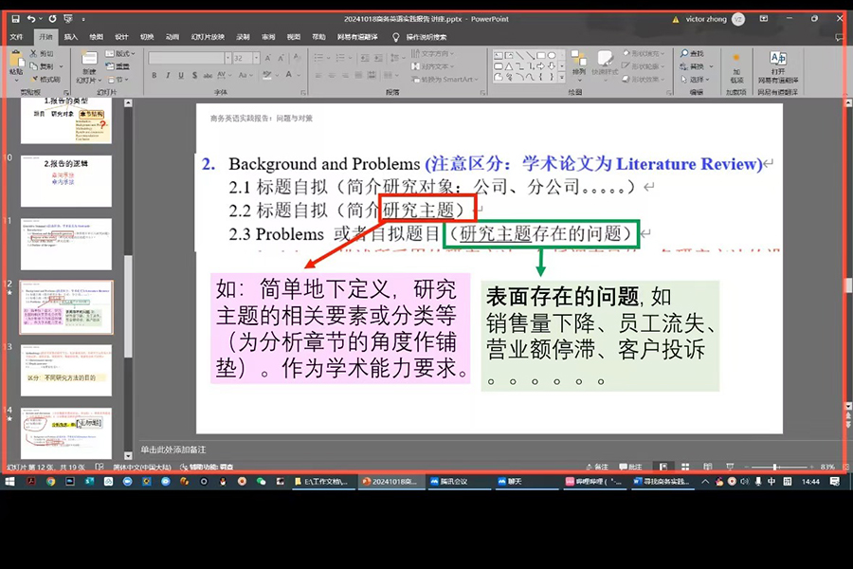This screenshot has height=569, width=853.
Task: Open the Arrange (排列) tool
Action: tap(579, 61)
